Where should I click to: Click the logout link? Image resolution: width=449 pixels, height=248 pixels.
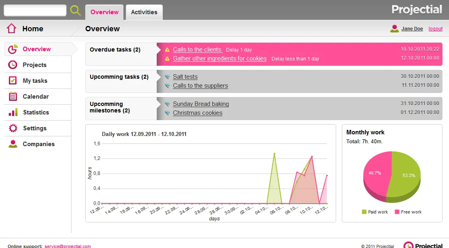(435, 28)
